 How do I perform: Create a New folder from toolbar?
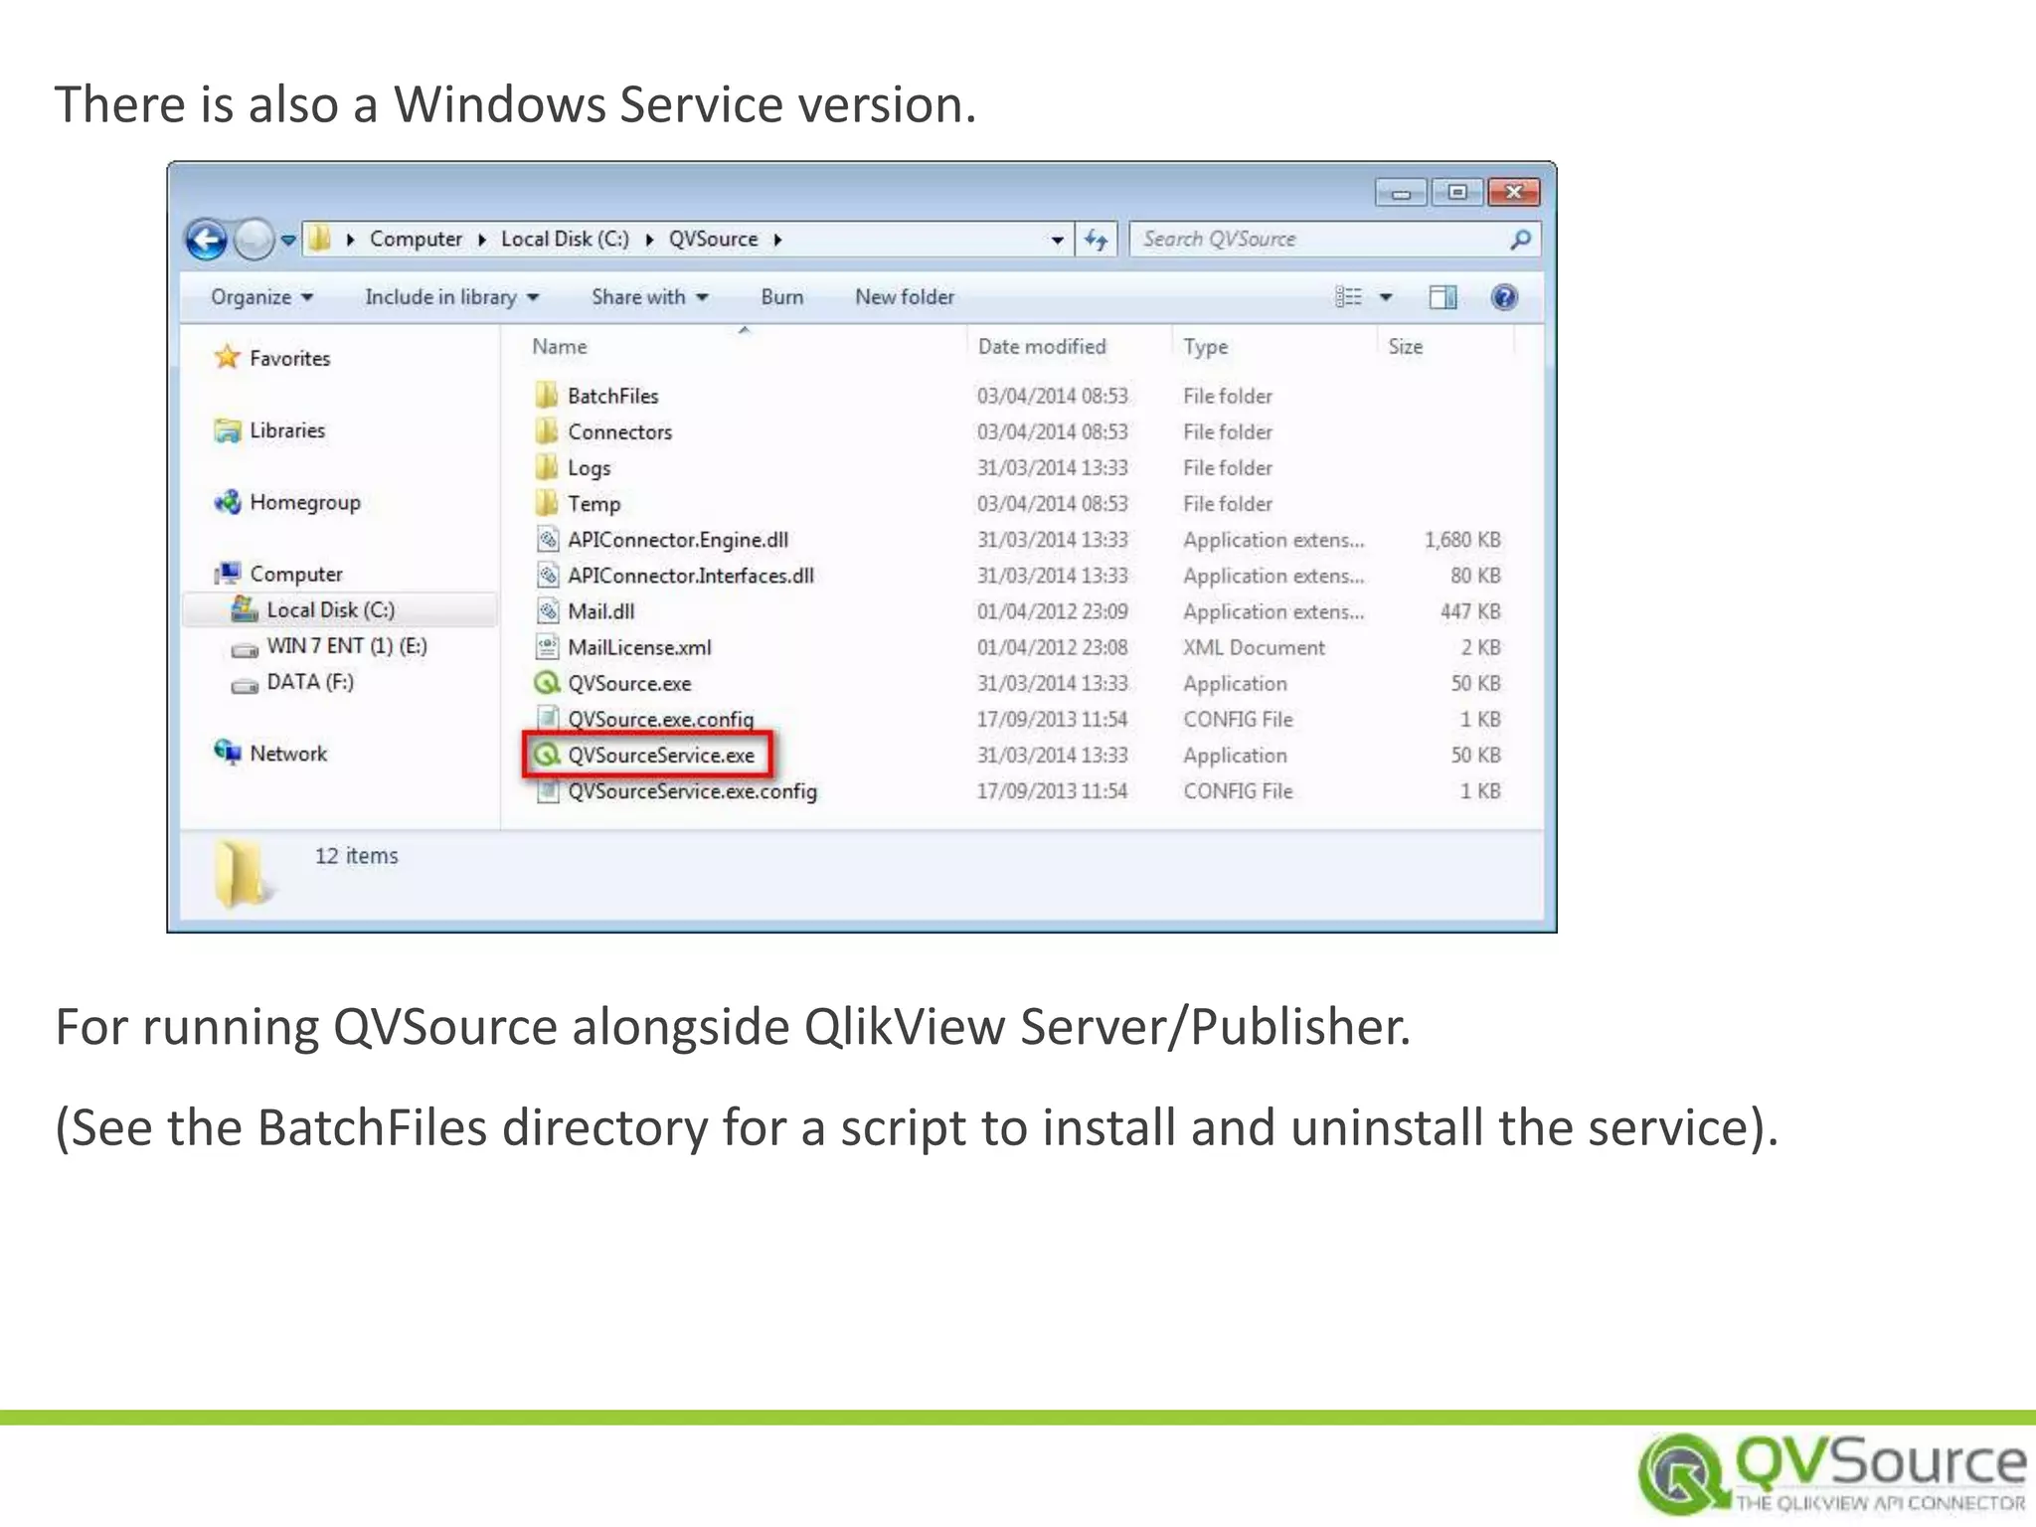click(905, 297)
